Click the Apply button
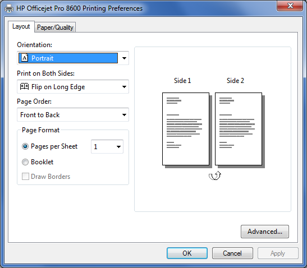The height and width of the screenshot is (268, 307). [278, 253]
